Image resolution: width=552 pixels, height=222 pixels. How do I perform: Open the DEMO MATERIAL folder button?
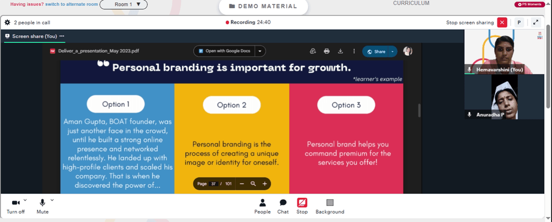coord(263,6)
